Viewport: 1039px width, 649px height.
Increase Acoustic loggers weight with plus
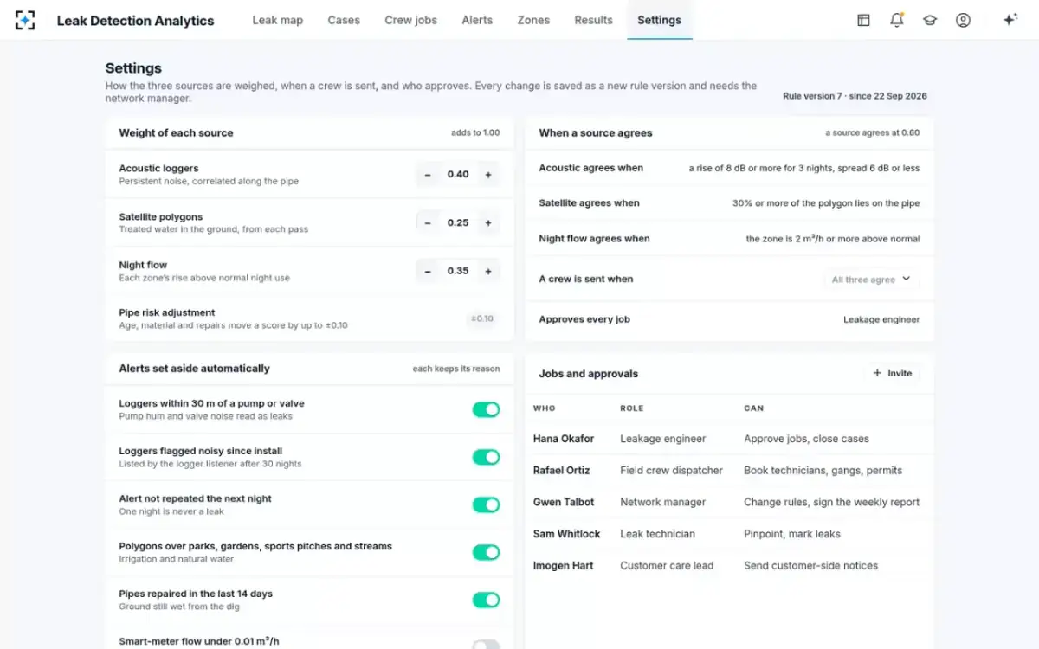(488, 175)
